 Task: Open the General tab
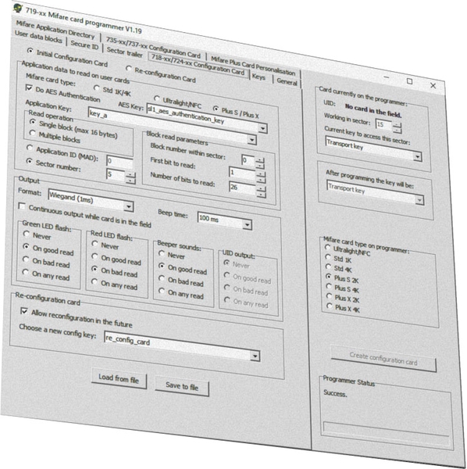287,81
